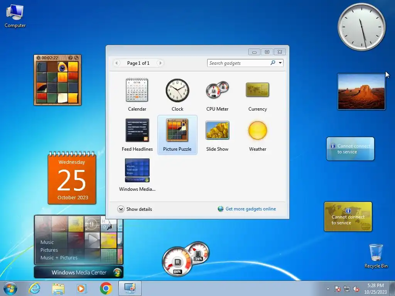Minimize the gadget gallery window

coord(255,52)
